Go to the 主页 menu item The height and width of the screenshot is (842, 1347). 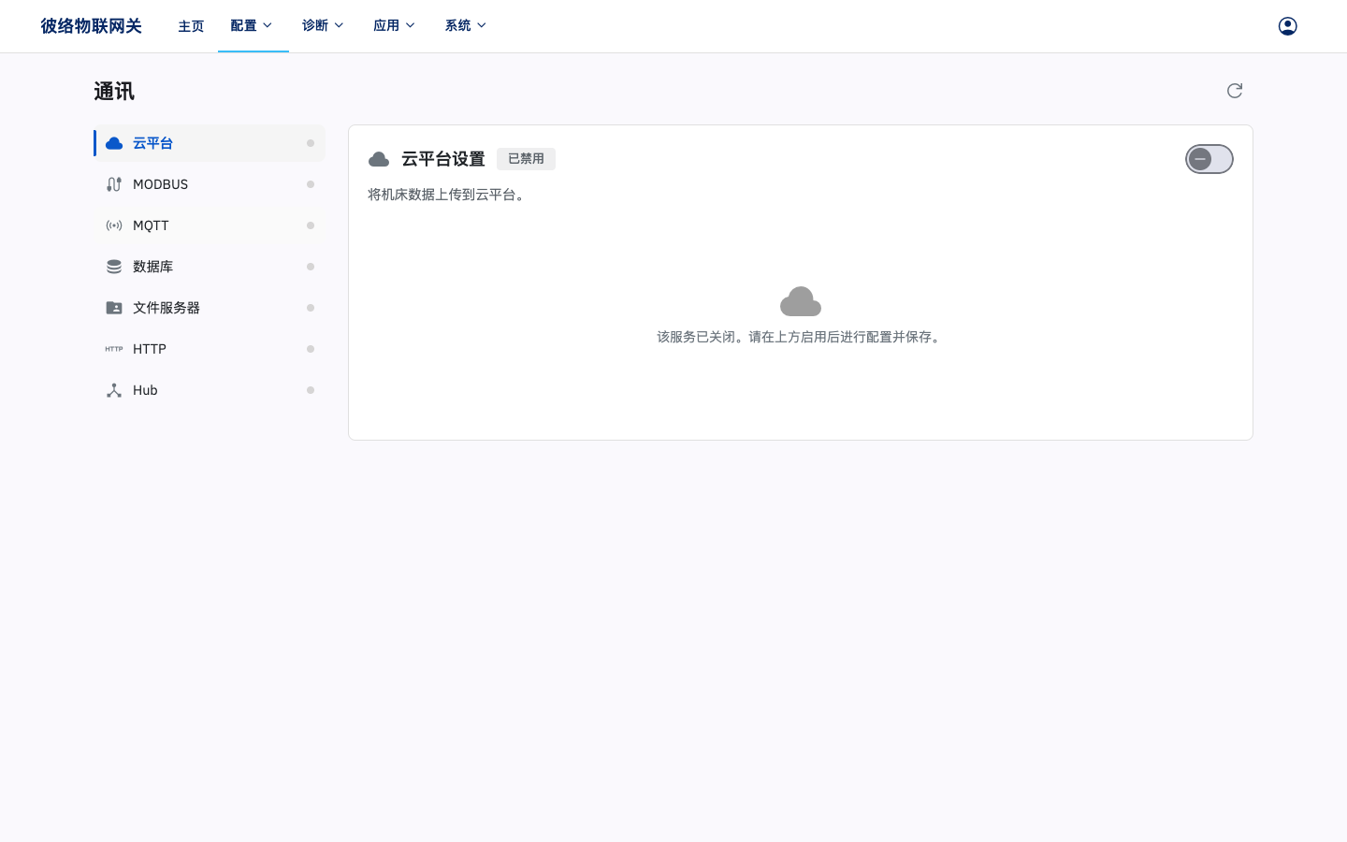coord(191,26)
